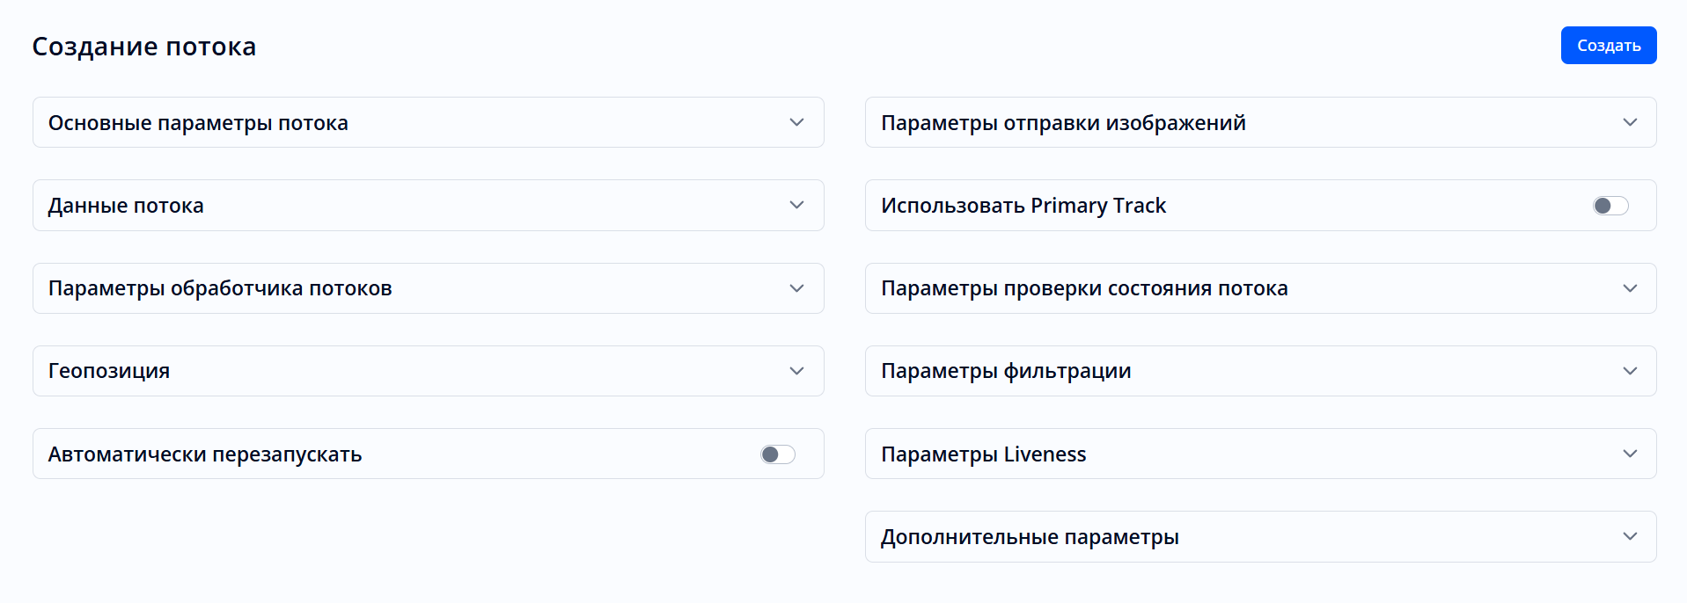Click the chevron arrow in Данные потока row
Screen dimensions: 1687x603
[796, 206]
